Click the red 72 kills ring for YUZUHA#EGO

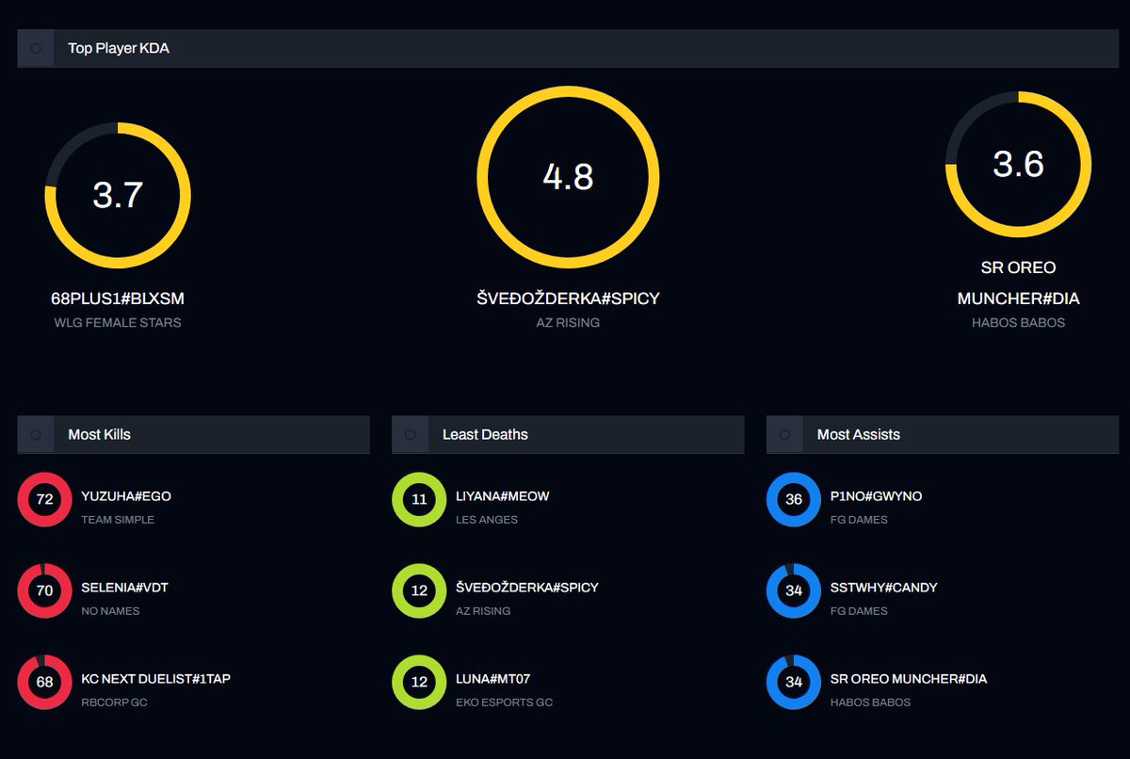click(44, 500)
